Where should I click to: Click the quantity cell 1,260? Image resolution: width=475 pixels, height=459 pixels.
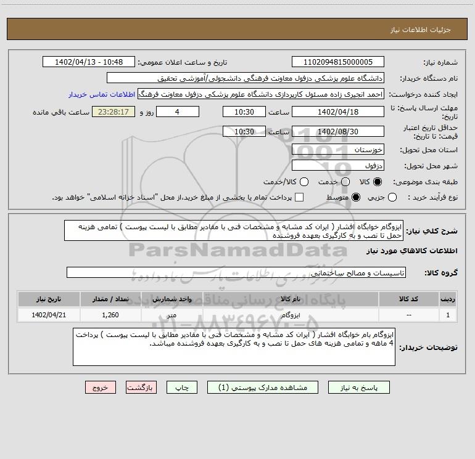point(110,315)
